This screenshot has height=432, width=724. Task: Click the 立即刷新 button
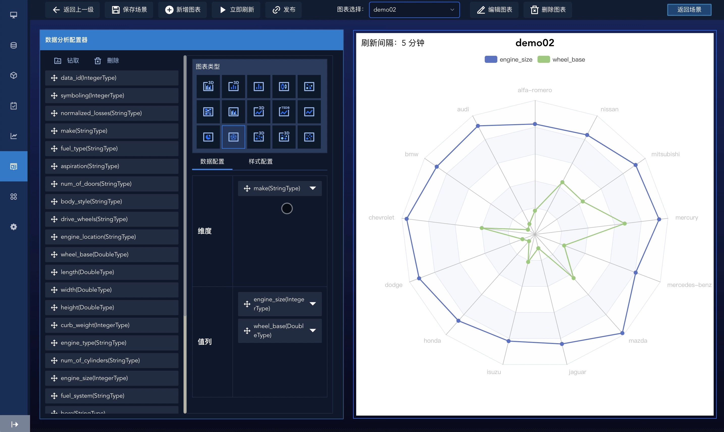236,10
